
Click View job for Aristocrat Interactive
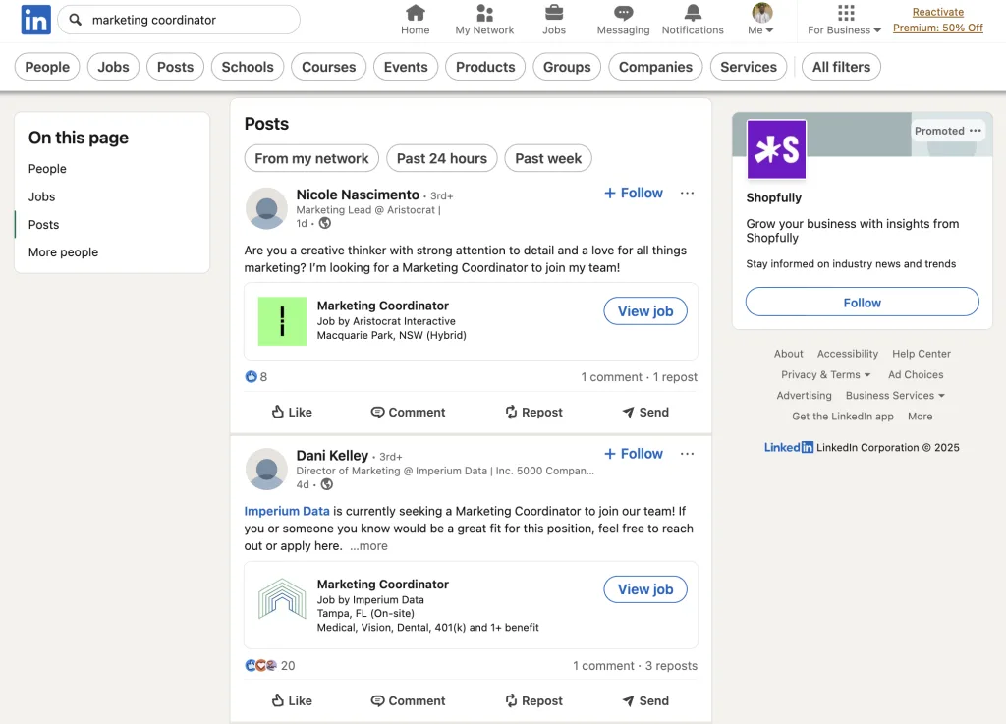pos(645,311)
